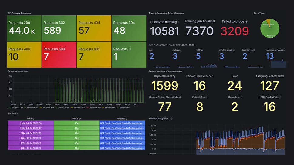Click the filter icon beside Date column
Image resolution: width=294 pixels, height=165 pixels.
[x=33, y=119]
